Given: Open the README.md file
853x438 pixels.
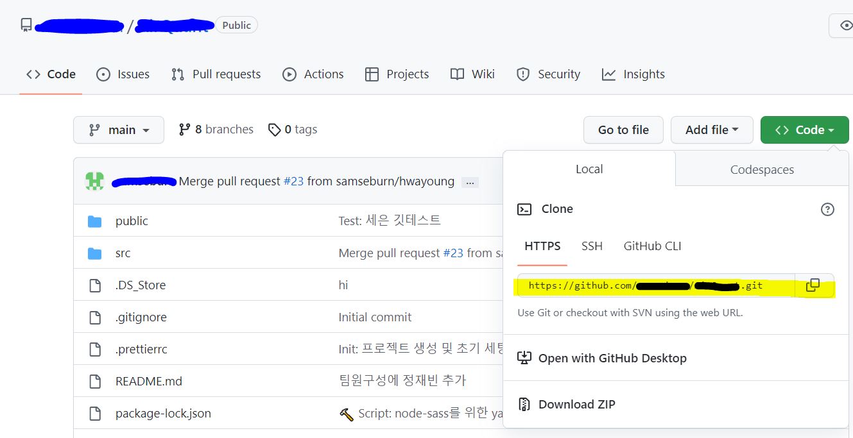Looking at the screenshot, I should tap(149, 381).
